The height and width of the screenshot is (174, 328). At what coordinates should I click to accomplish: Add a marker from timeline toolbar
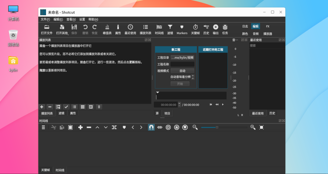coord(124,127)
